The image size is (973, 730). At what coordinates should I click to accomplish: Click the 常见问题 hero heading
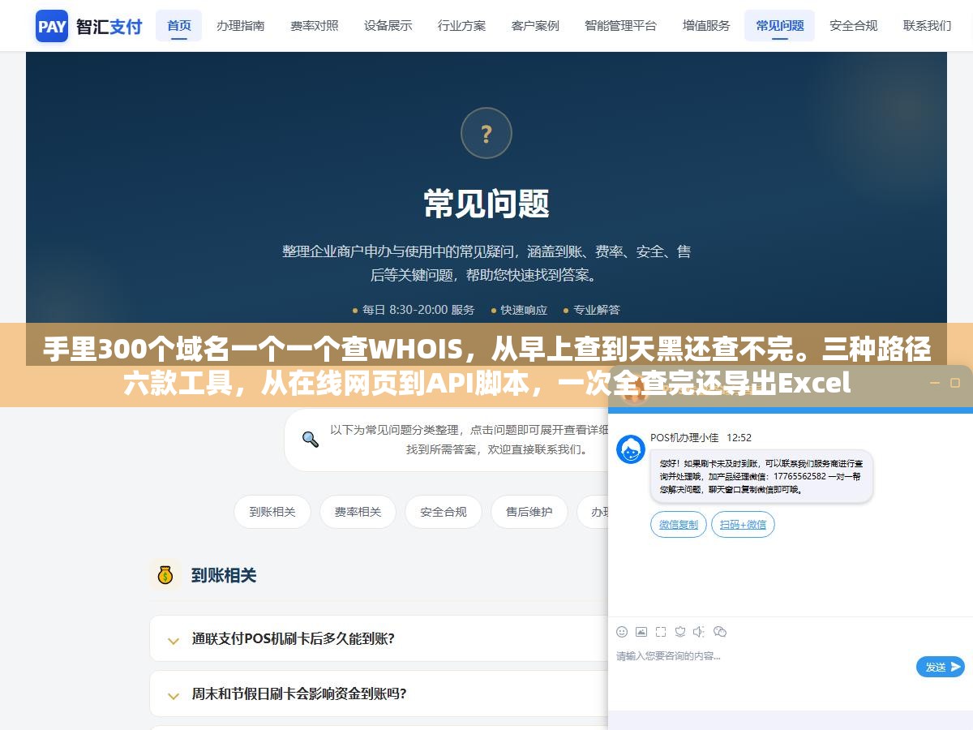click(486, 203)
